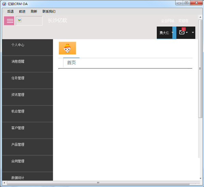Click 后退 in the toolbar
Viewport: 204px width, 187px height.
(x=11, y=12)
